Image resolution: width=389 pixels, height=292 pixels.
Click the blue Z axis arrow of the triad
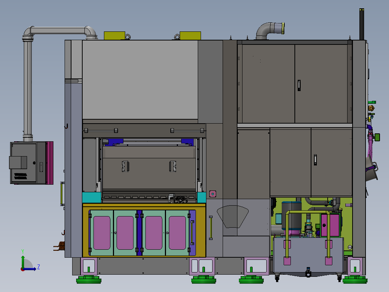pyautogui.click(x=30, y=269)
